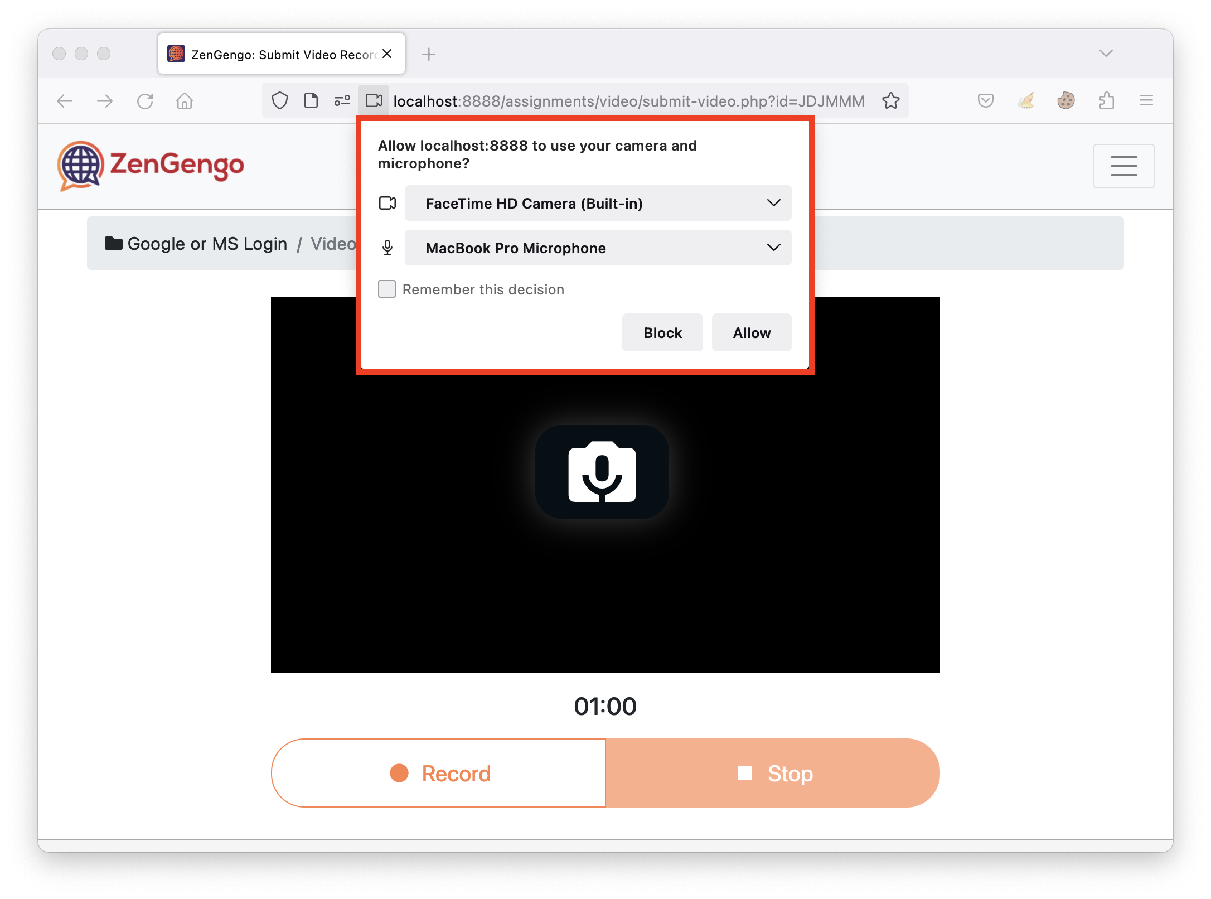The image size is (1211, 899).
Task: Click the cookie extension icon
Action: tap(1065, 101)
